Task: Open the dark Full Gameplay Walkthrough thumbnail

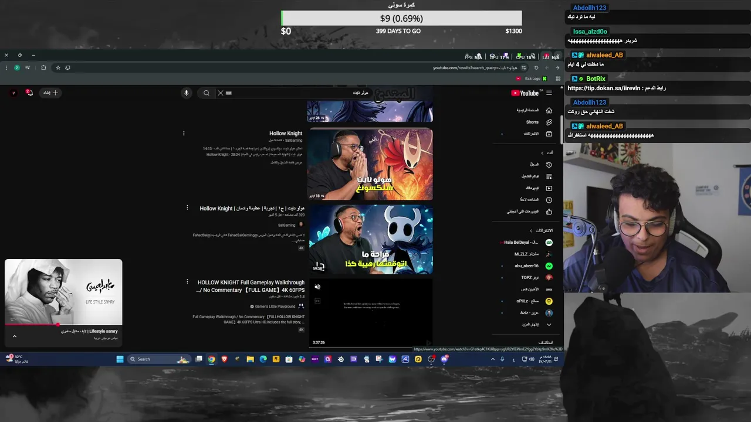Action: click(371, 313)
